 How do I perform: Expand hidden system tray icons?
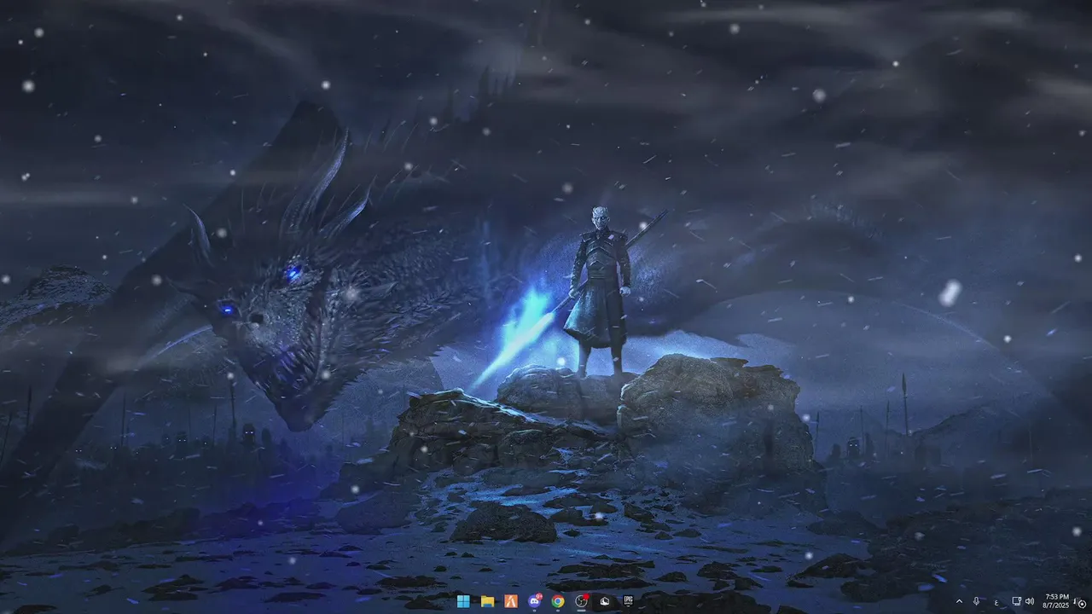(x=959, y=601)
